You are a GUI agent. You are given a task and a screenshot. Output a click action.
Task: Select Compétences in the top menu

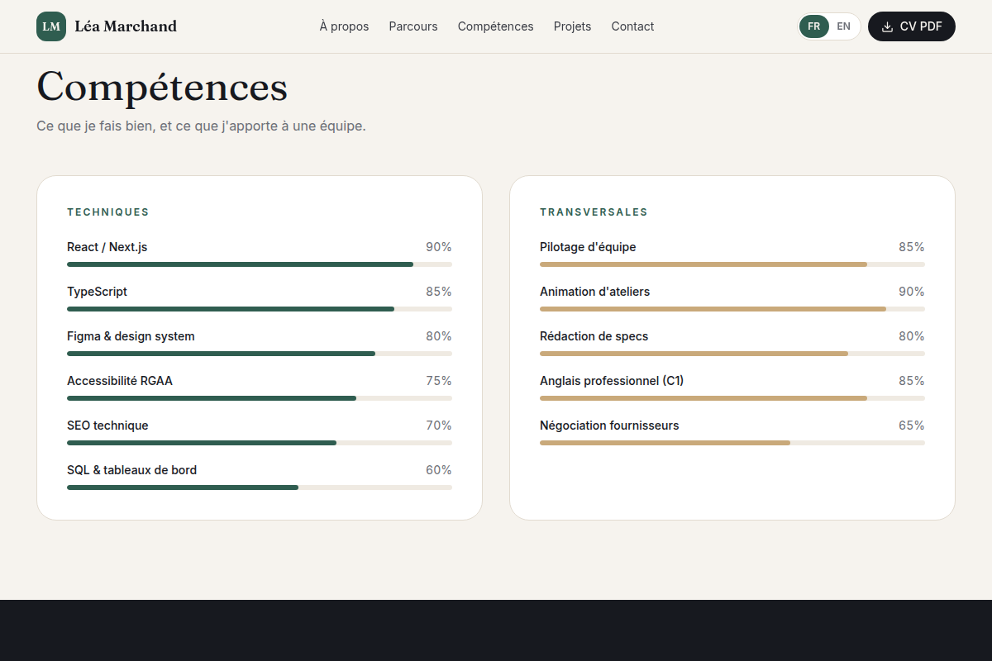[495, 26]
